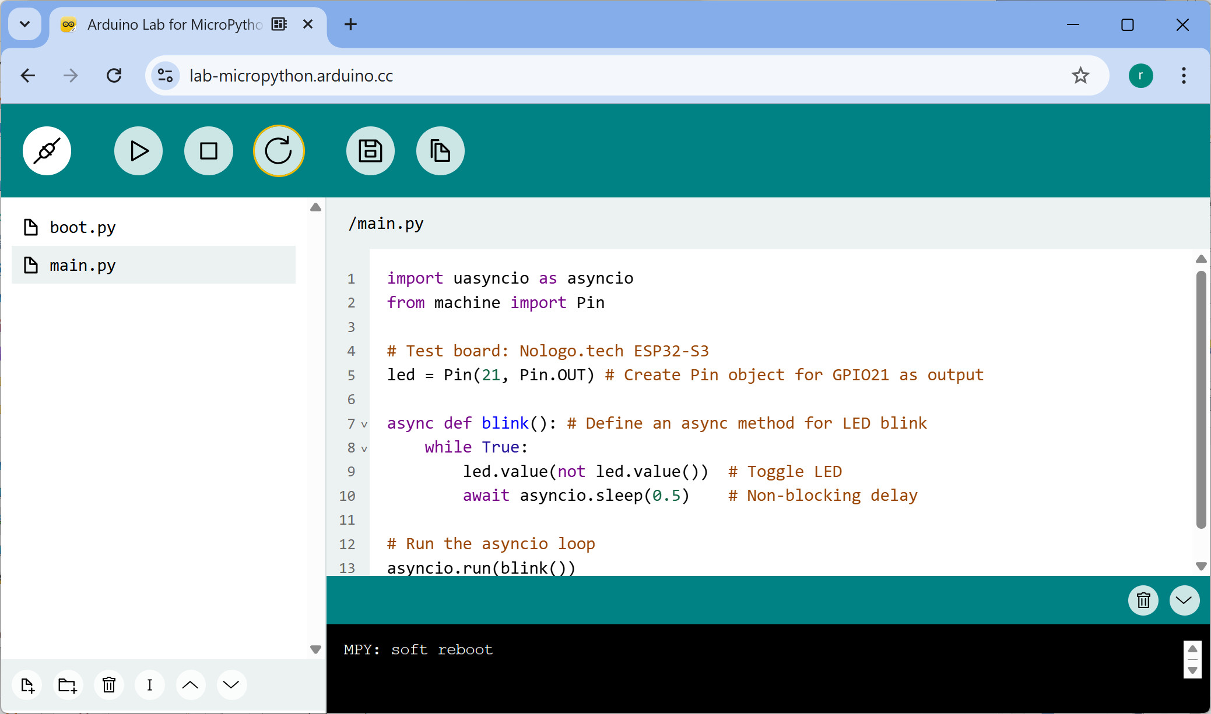The height and width of the screenshot is (714, 1211).
Task: Stop the running script
Action: pos(209,151)
